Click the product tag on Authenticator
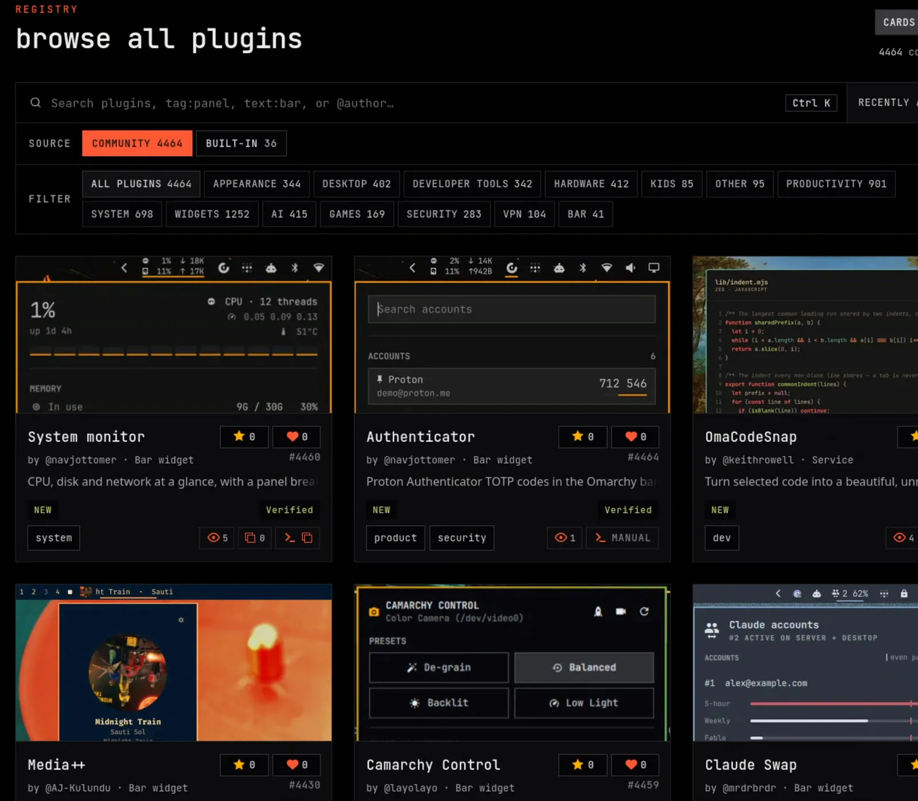Viewport: 918px width, 801px height. pos(395,538)
